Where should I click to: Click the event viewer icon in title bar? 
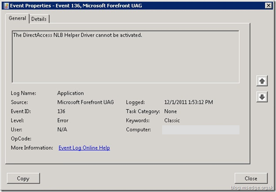(x=6, y=6)
